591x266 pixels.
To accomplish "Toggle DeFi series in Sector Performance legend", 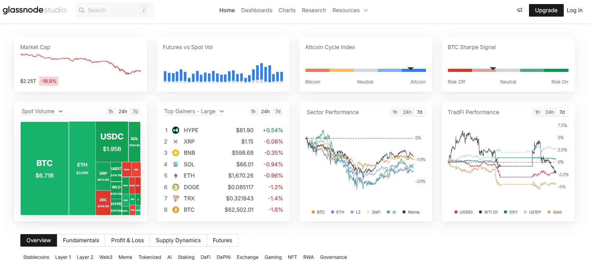I will pyautogui.click(x=374, y=212).
